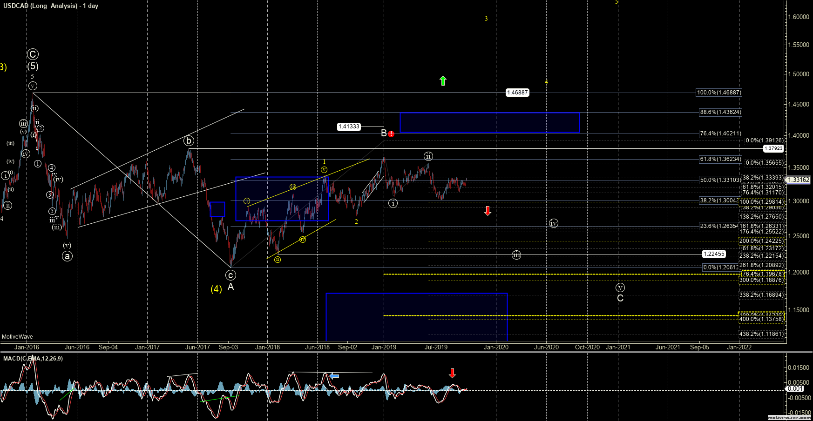Select the circled v label above wave C
Viewport: 813px width, 421px height.
tap(620, 287)
